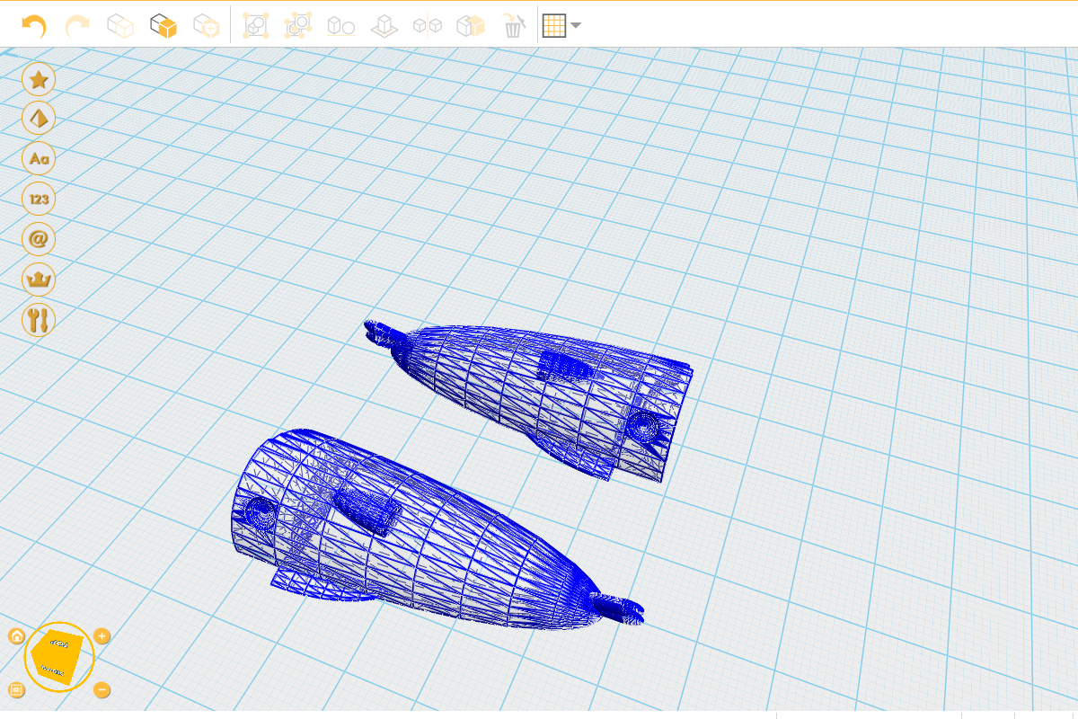Click the Redo arrow in the toolbar

point(77,26)
